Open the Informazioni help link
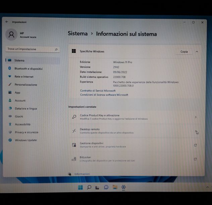This screenshot has height=205, width=212. [x=82, y=174]
